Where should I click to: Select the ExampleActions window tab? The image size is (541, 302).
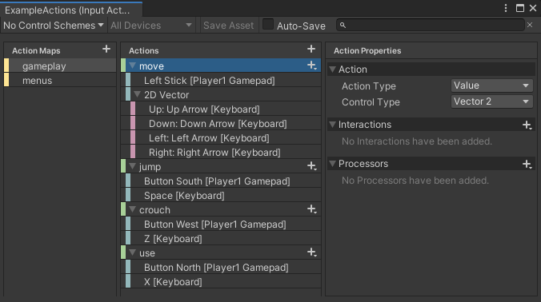[71, 10]
